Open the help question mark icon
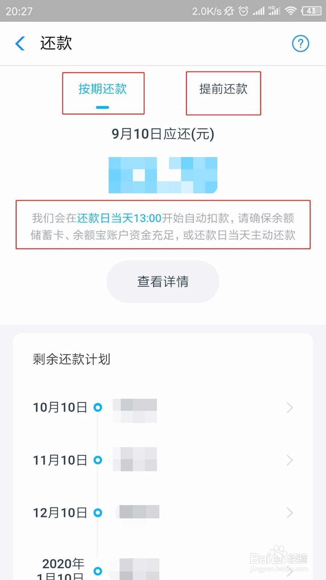The height and width of the screenshot is (580, 326). tap(300, 43)
